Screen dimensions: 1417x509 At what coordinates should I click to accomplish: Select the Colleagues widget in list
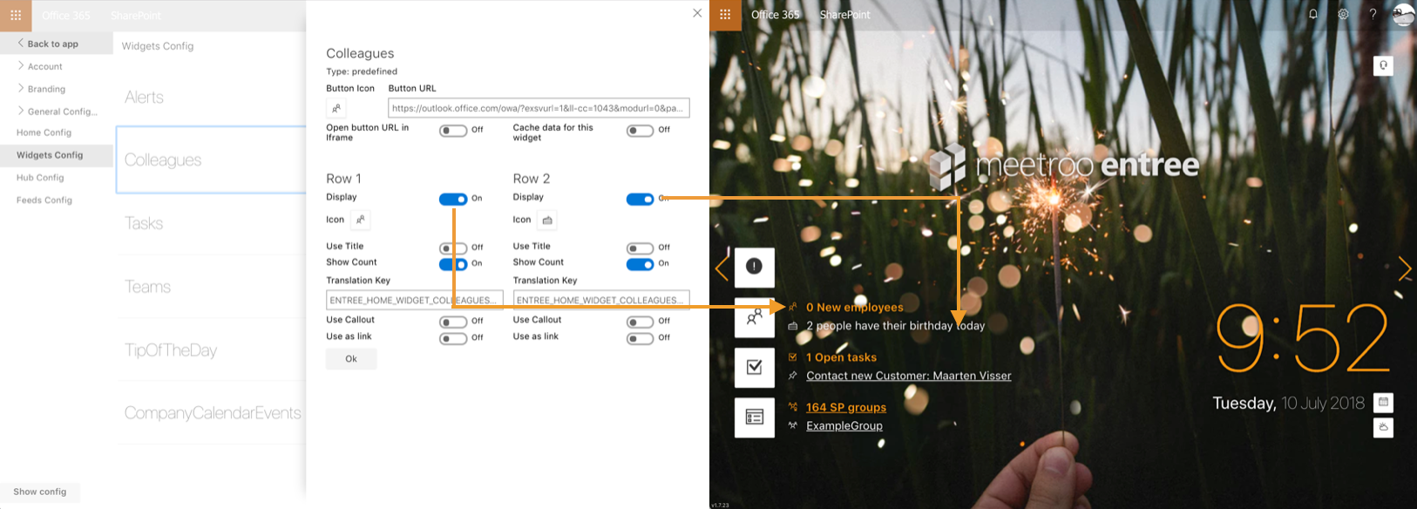[x=211, y=159]
